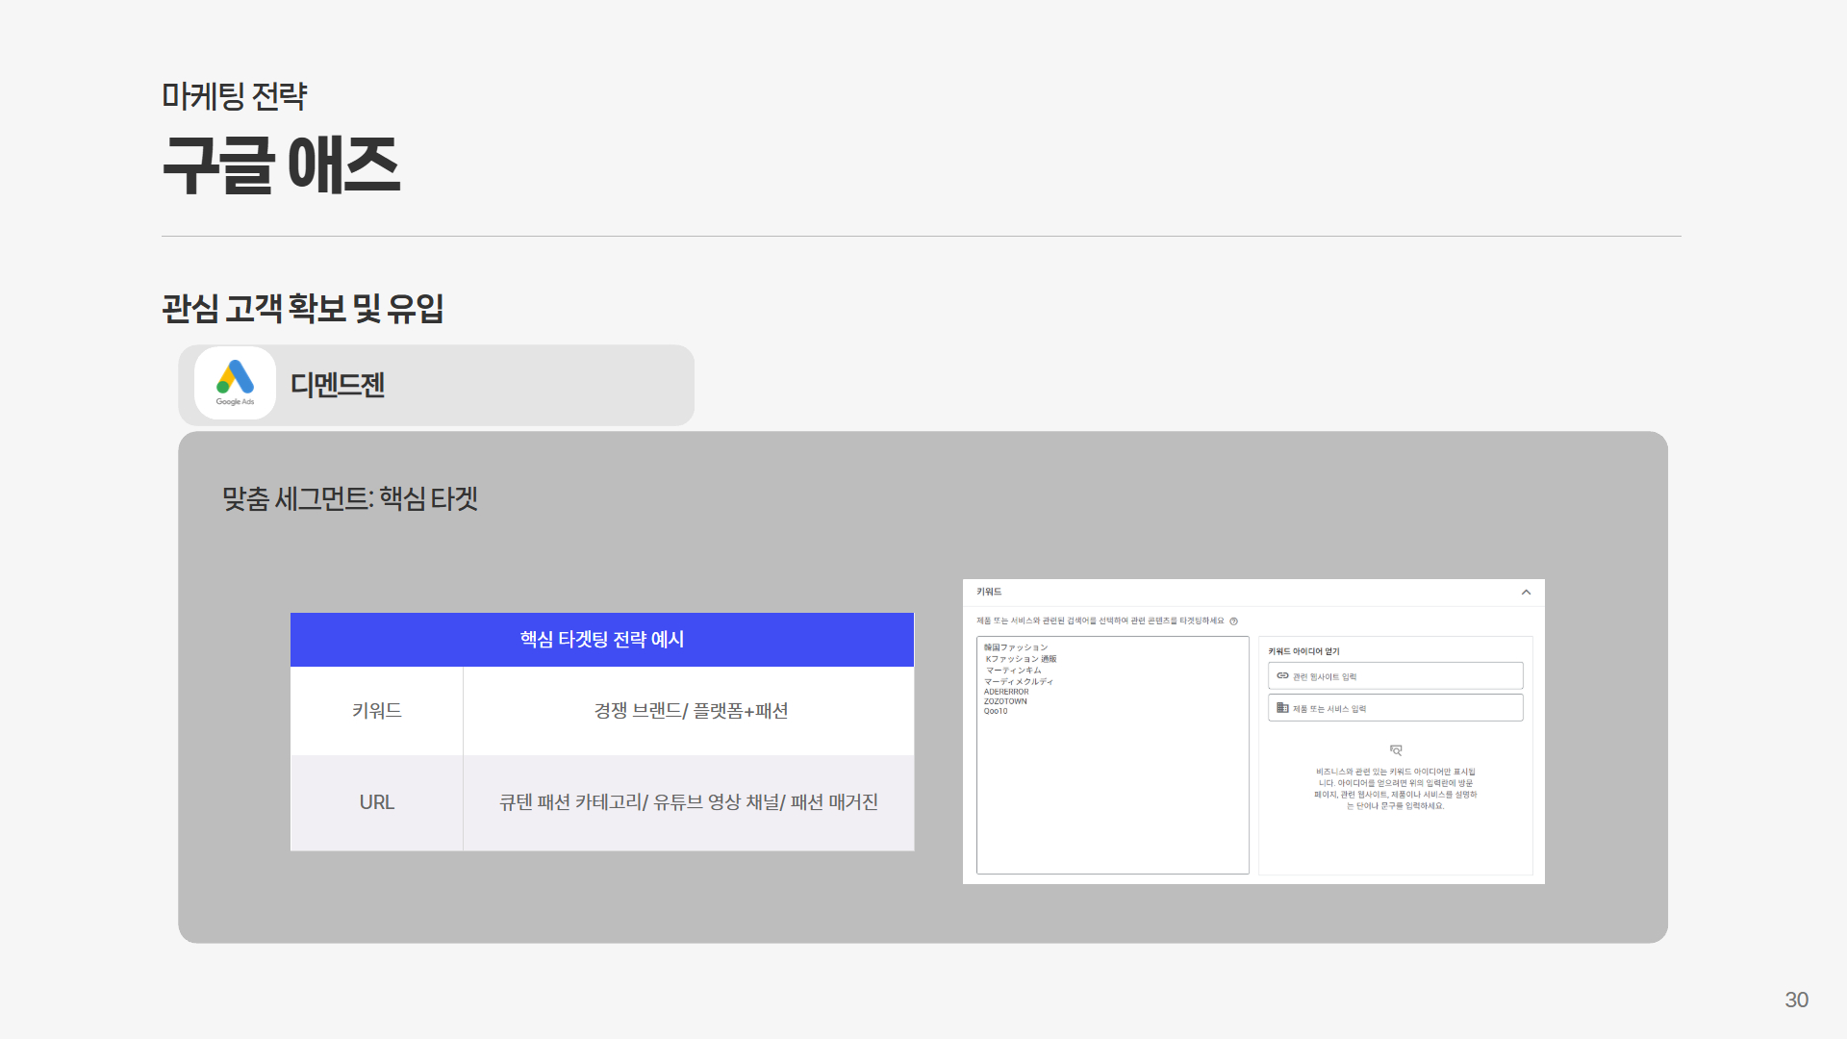Click the search magnifier placeholder icon
The width and height of the screenshot is (1847, 1039).
1396,750
